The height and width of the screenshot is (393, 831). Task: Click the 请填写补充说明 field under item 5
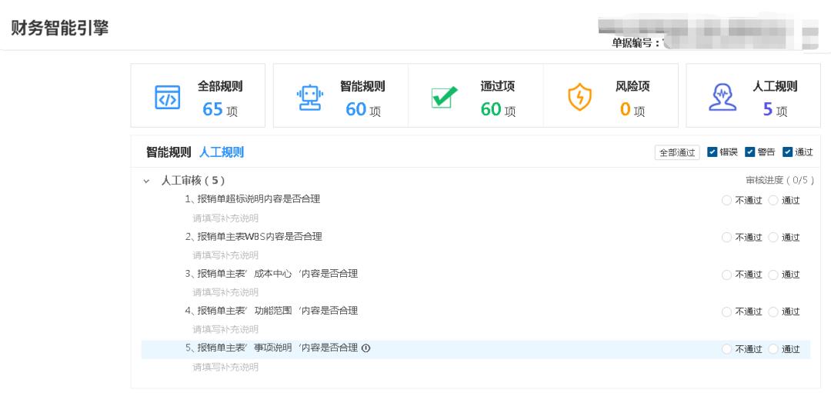click(225, 368)
